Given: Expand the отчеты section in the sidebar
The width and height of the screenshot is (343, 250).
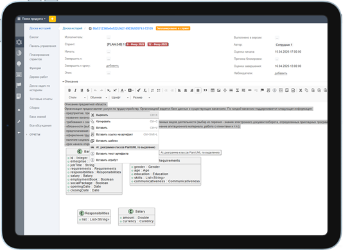Looking at the screenshot, I should (x=35, y=134).
